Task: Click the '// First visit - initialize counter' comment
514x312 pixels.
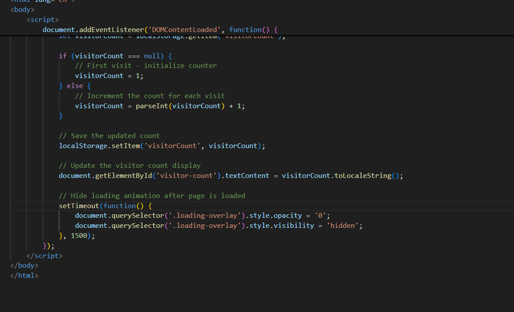Action: (146, 65)
